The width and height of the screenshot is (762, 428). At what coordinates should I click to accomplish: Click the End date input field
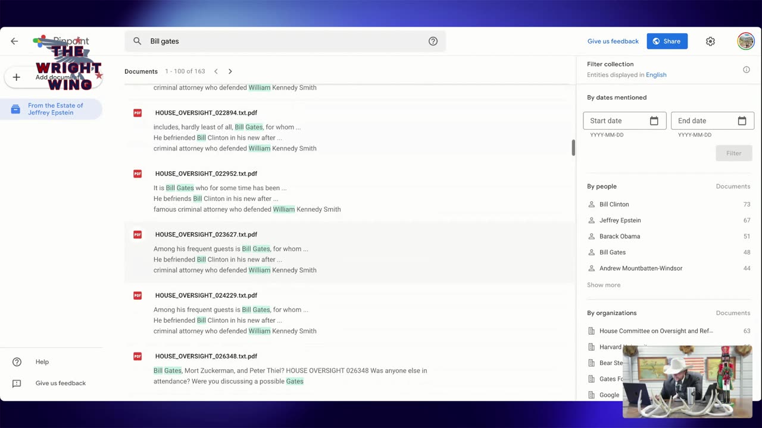[x=713, y=121]
